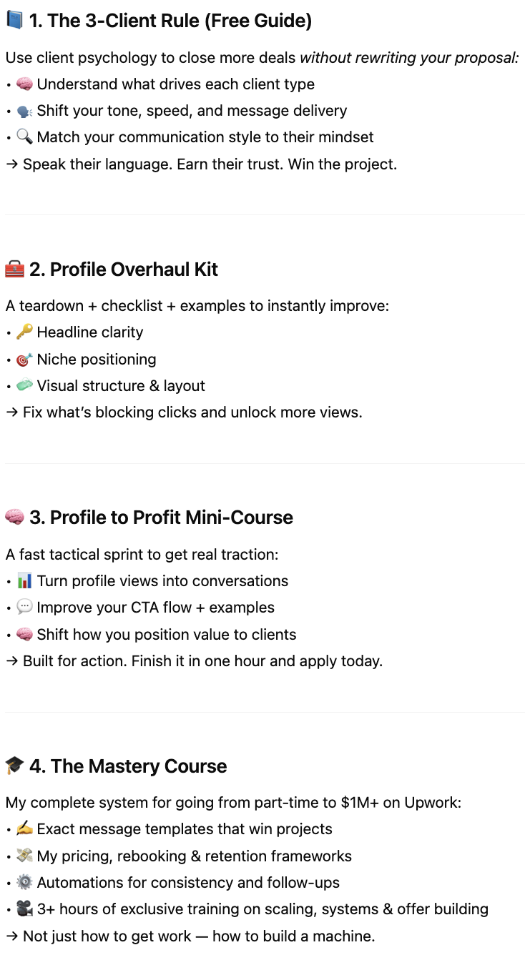The height and width of the screenshot is (955, 525).
Task: Click the movie camera emoji by 3+ hours training
Action: [x=24, y=909]
